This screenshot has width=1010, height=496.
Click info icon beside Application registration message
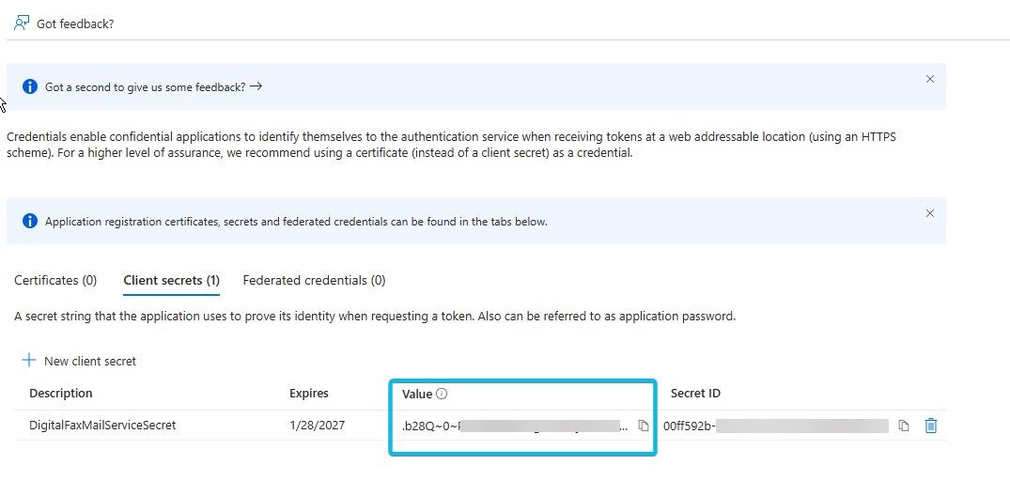pyautogui.click(x=30, y=222)
